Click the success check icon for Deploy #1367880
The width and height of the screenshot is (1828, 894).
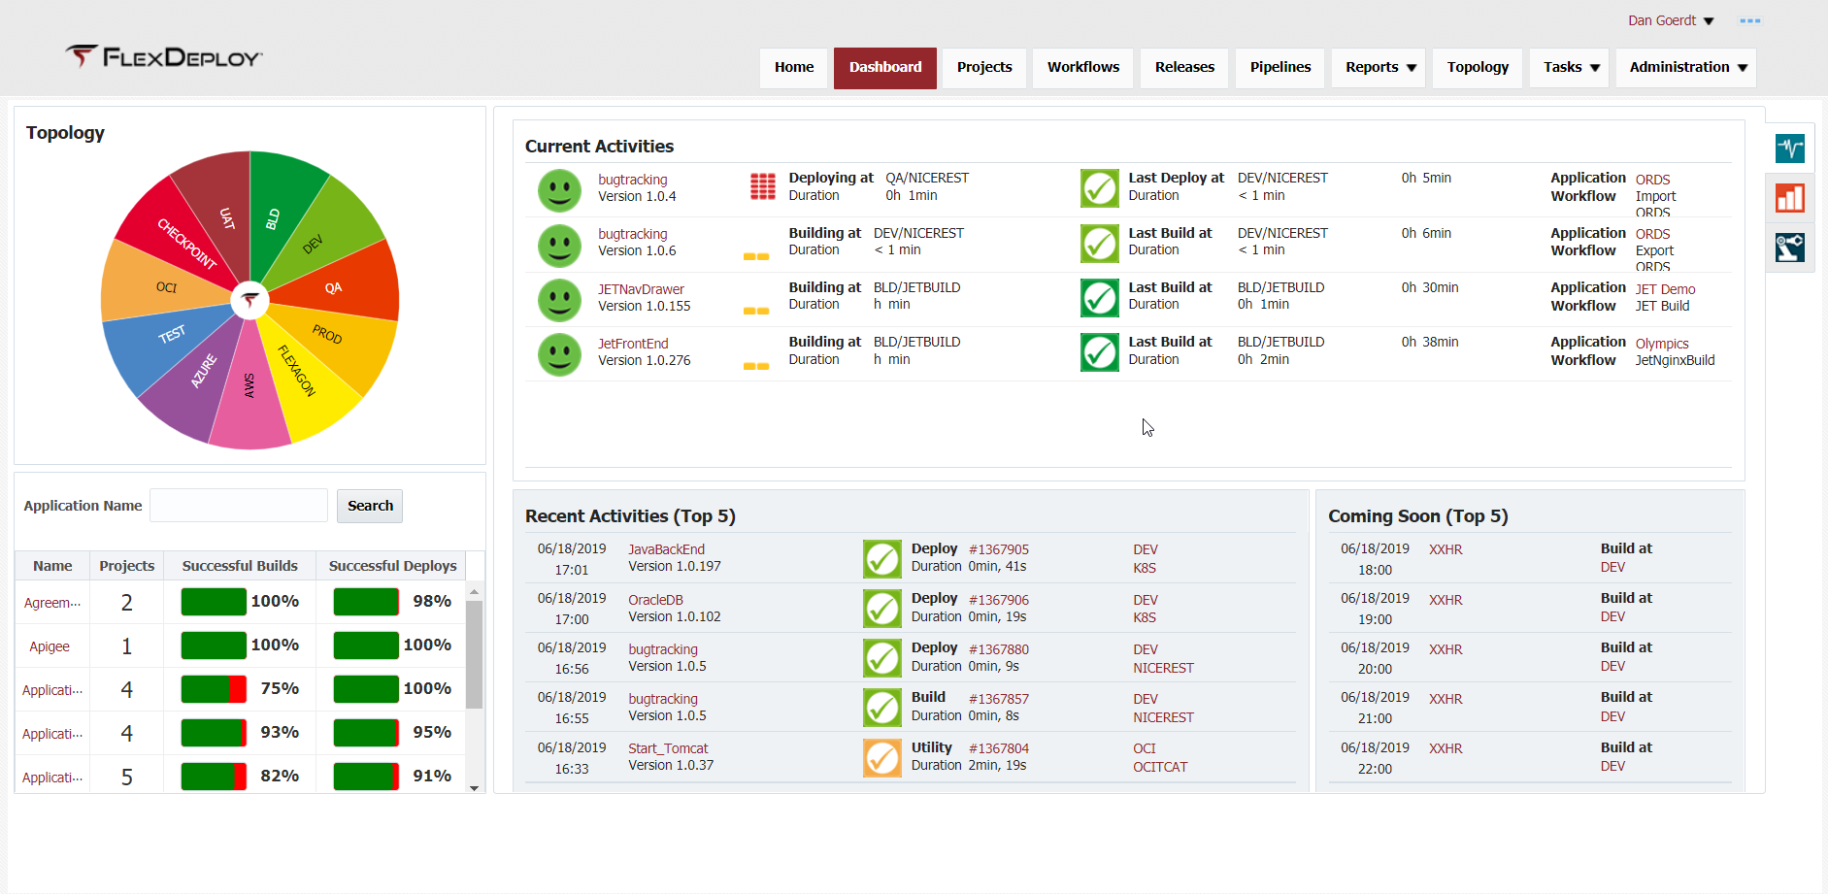882,658
